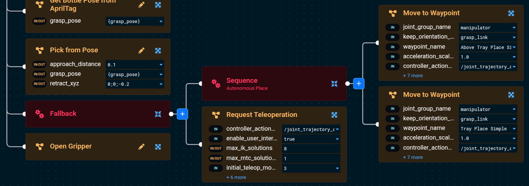Expand the top Move to Waypoint node
Screen dimensions: 529x186
coord(511,13)
